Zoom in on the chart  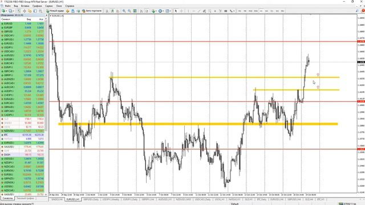click(124, 11)
